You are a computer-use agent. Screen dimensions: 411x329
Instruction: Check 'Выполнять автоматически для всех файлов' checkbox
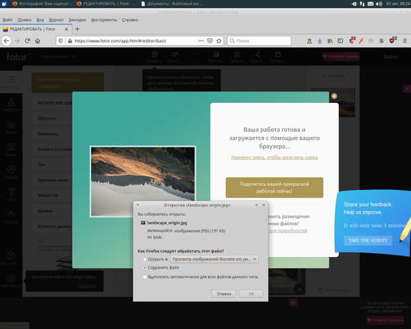145,277
